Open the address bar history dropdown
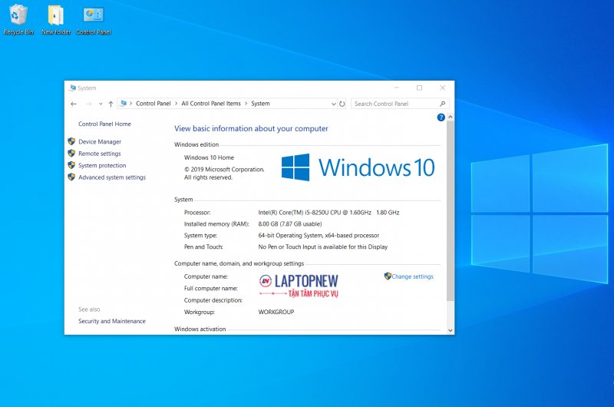Screen dimensions: 614x407 334,104
